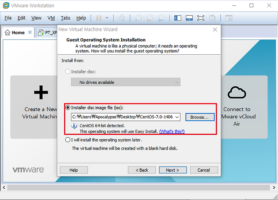Viewport: 278px width, 200px height.
Task: Open the Edit menu
Action: (x=22, y=18)
